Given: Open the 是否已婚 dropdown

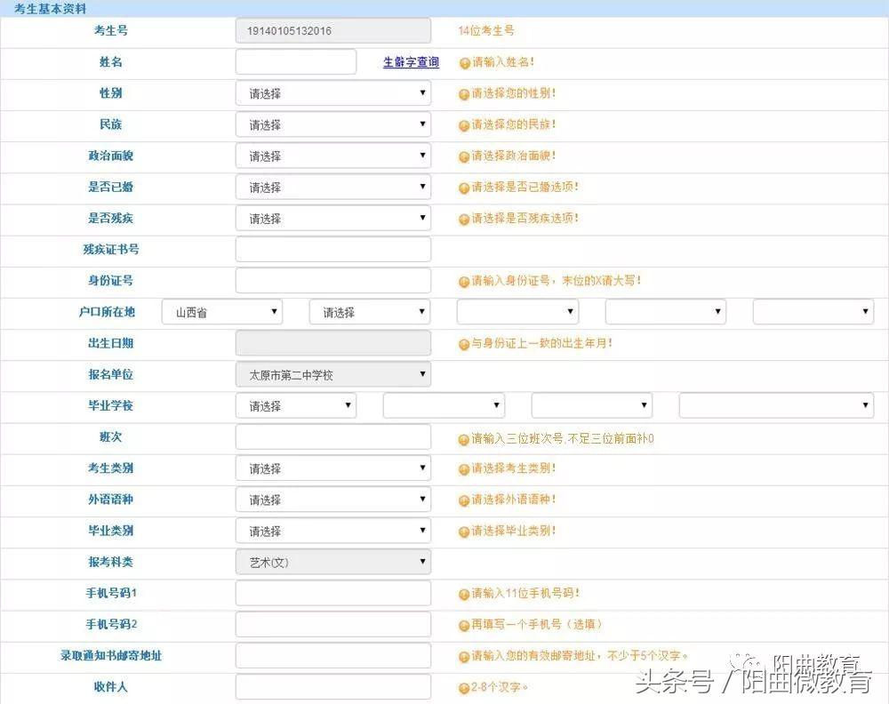Looking at the screenshot, I should pos(332,187).
